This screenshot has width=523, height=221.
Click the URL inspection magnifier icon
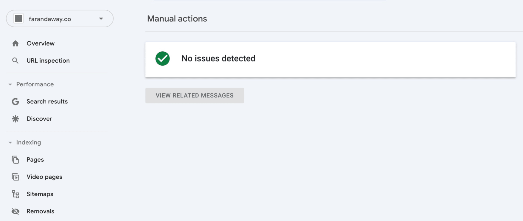(x=15, y=61)
